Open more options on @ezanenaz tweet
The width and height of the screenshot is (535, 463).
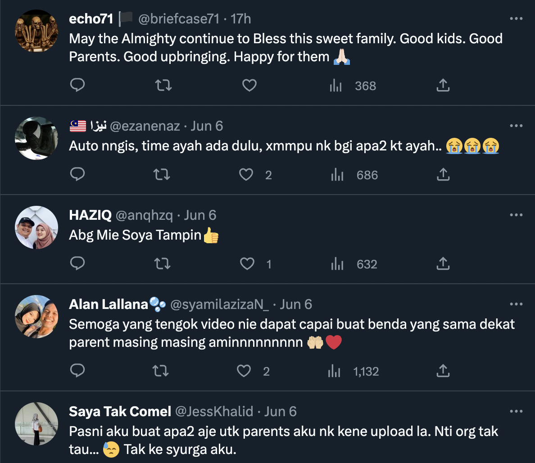tap(516, 126)
